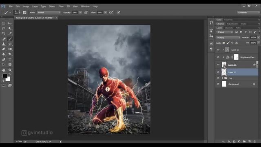Switch to the Paths tab
This screenshot has width=261, height=147.
pyautogui.click(x=238, y=28)
